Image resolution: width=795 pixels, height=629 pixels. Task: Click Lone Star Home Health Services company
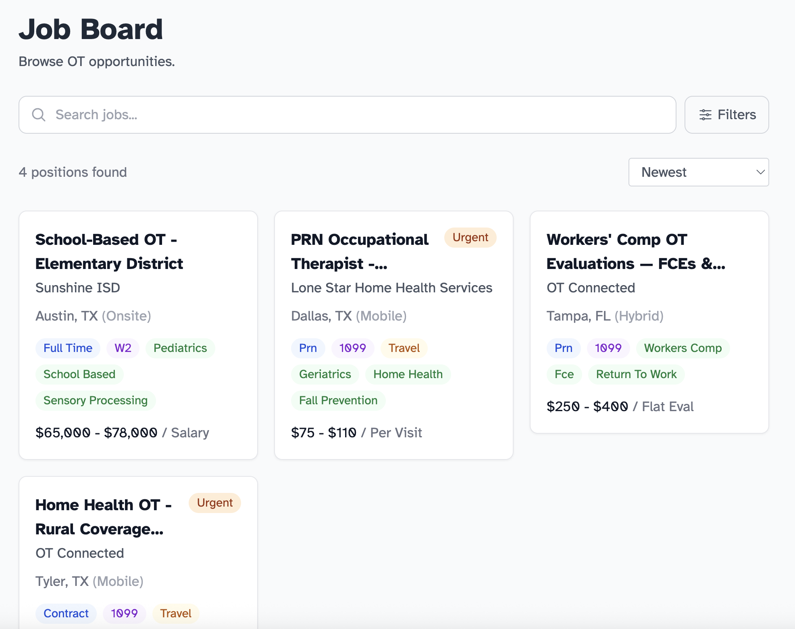[391, 288]
